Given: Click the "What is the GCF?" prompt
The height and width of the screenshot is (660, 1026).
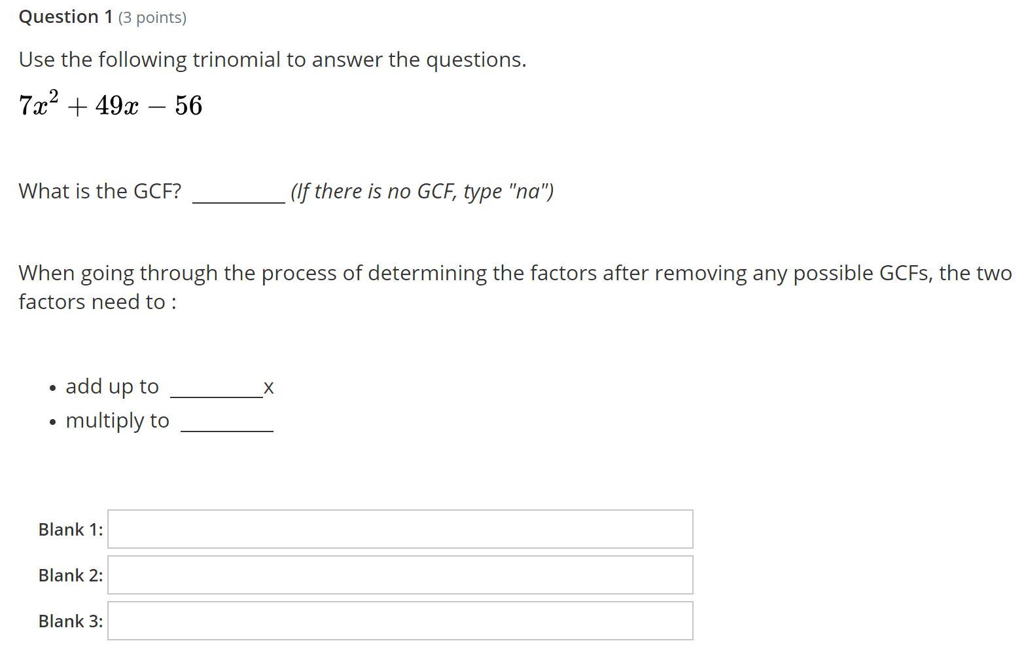Looking at the screenshot, I should point(99,191).
